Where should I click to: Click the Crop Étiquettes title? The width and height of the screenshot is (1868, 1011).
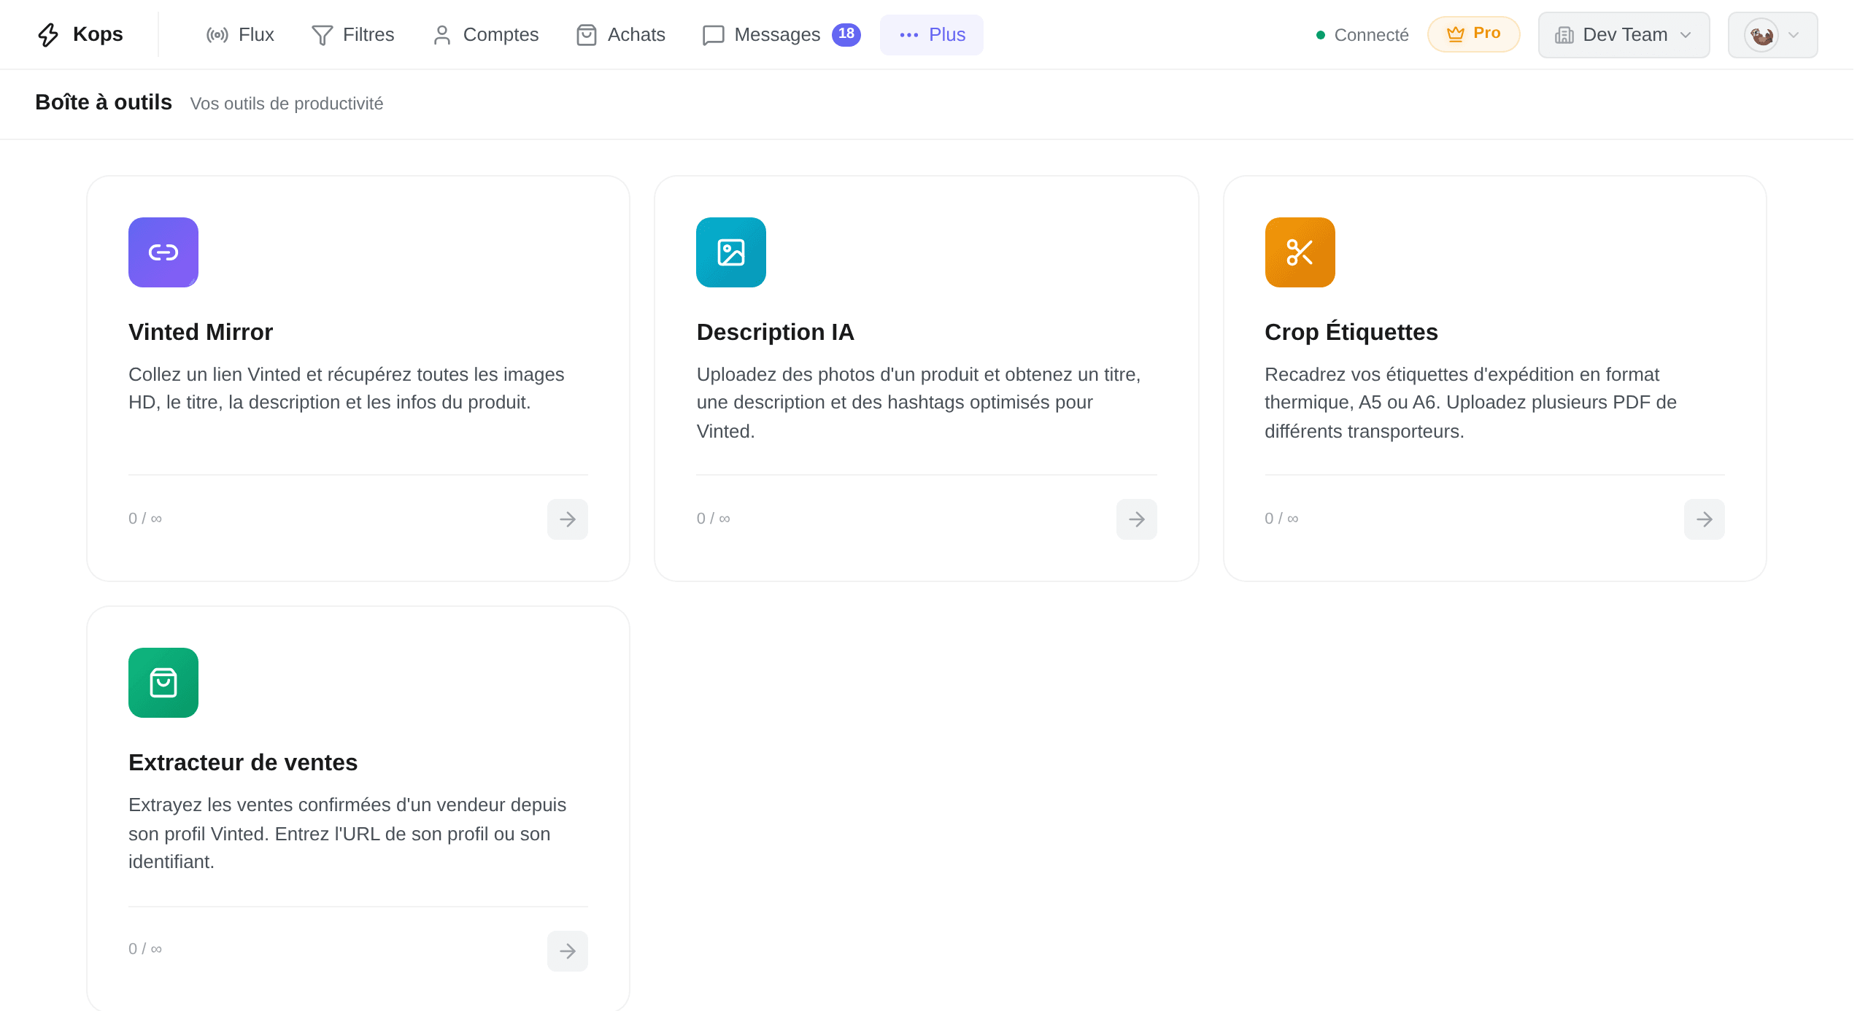point(1351,332)
